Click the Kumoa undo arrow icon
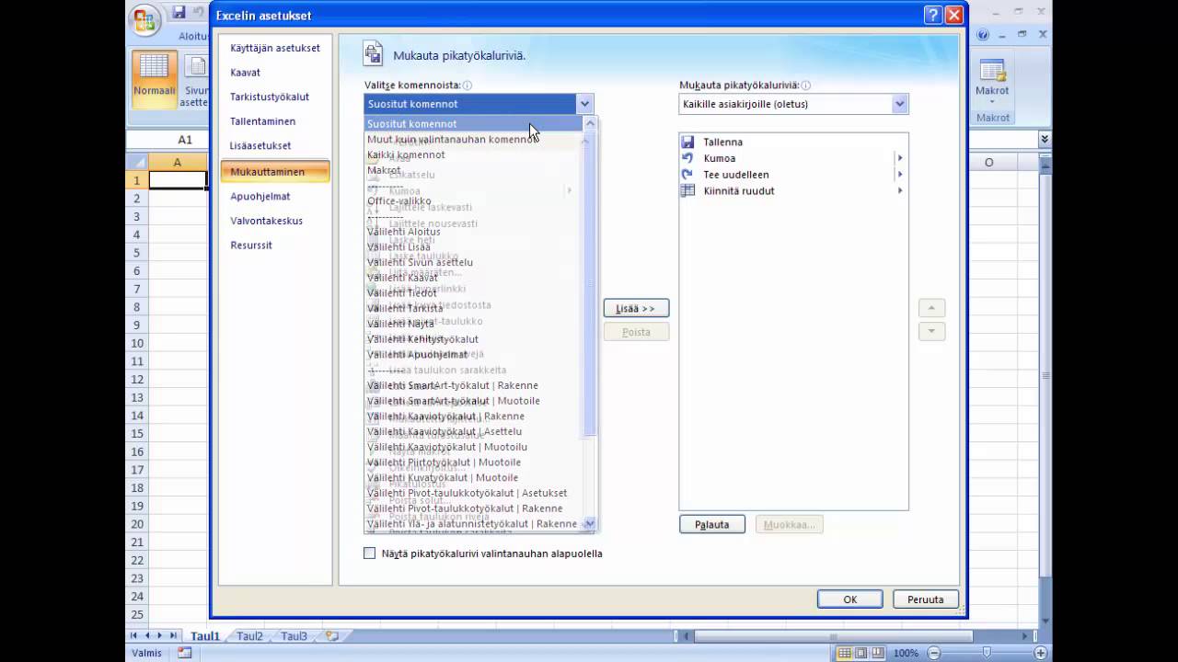Image resolution: width=1178 pixels, height=662 pixels. point(687,158)
